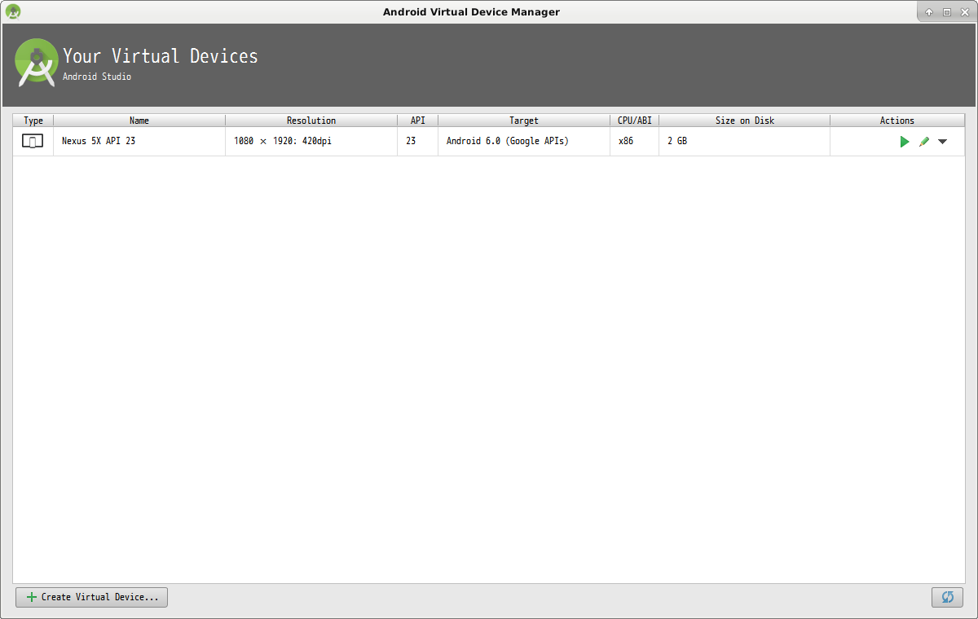Click the phone device type icon
The height and width of the screenshot is (619, 978).
coord(33,142)
